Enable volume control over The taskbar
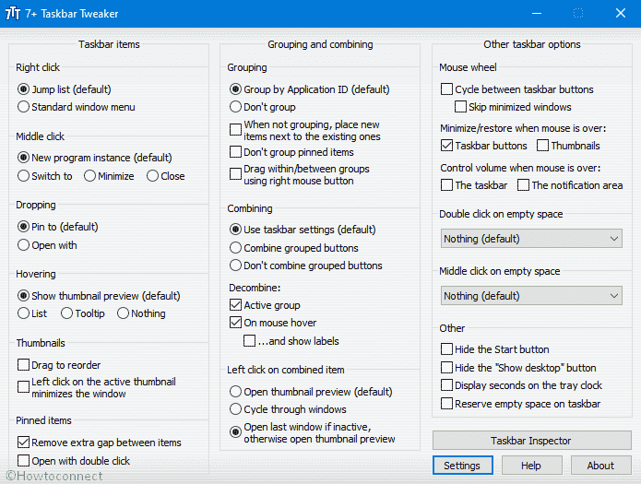This screenshot has height=484, width=641. (x=446, y=185)
